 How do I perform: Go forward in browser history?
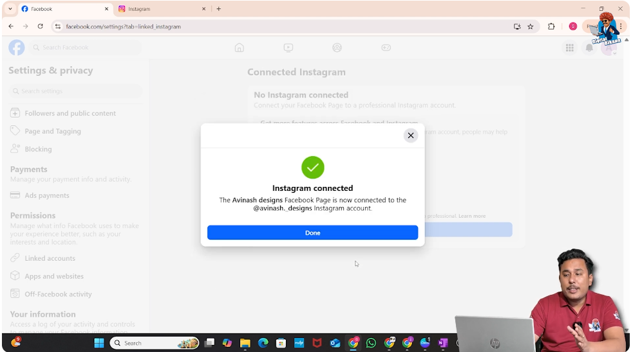[25, 26]
